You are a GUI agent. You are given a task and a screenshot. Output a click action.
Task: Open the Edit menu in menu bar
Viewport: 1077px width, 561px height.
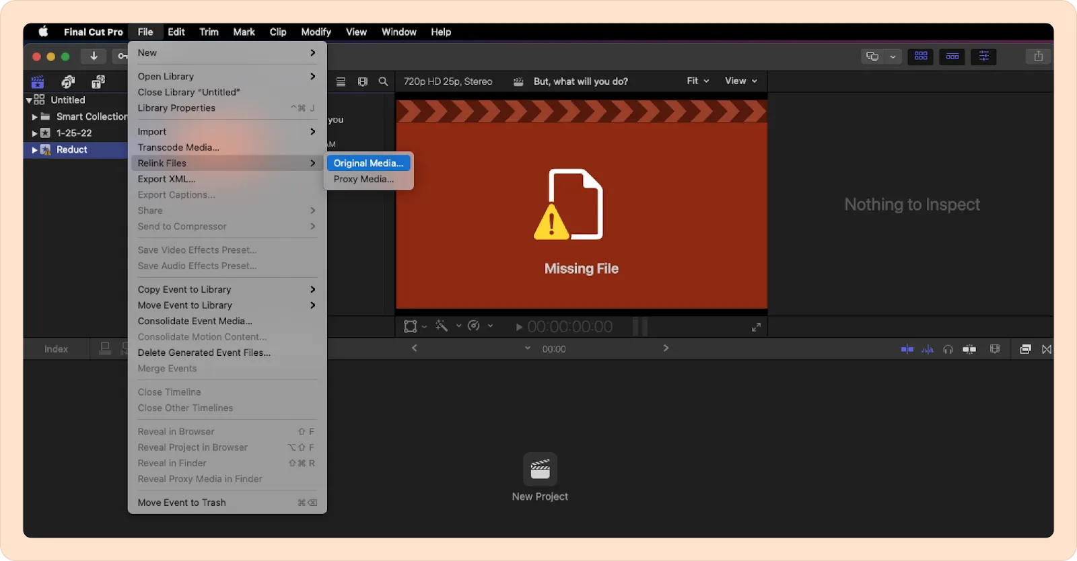coord(176,32)
